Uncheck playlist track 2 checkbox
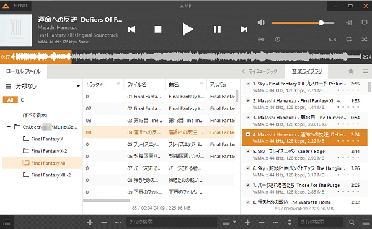 click(248, 101)
